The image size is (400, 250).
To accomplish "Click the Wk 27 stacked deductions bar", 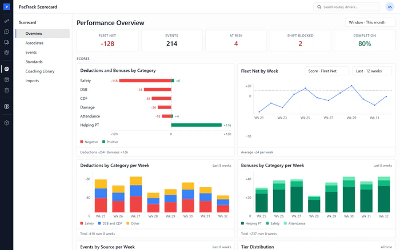I will (136, 195).
